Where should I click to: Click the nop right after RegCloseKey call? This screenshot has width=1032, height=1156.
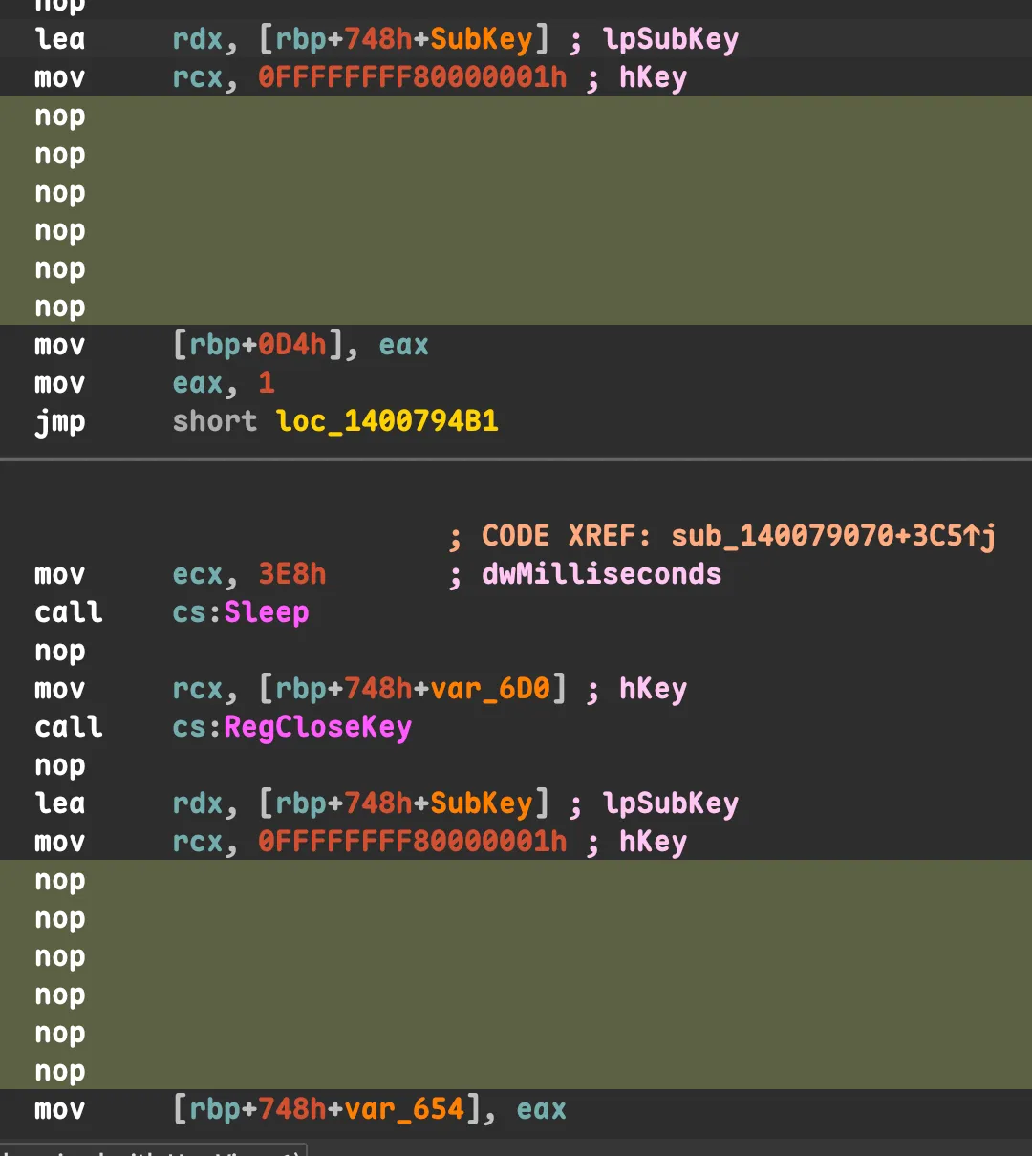59,765
